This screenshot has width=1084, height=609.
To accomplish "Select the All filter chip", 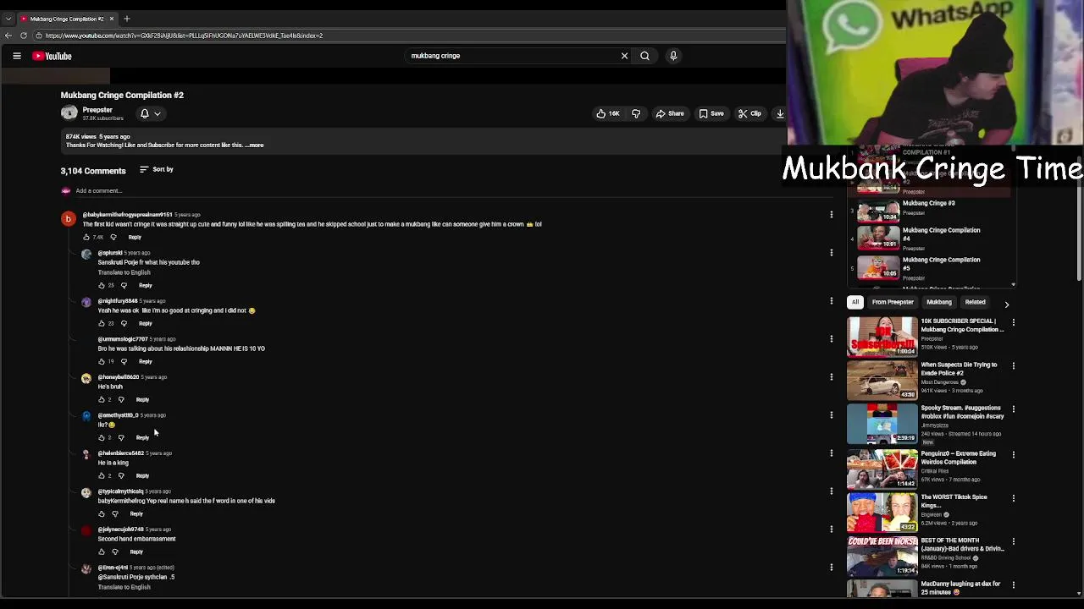I will 855,302.
